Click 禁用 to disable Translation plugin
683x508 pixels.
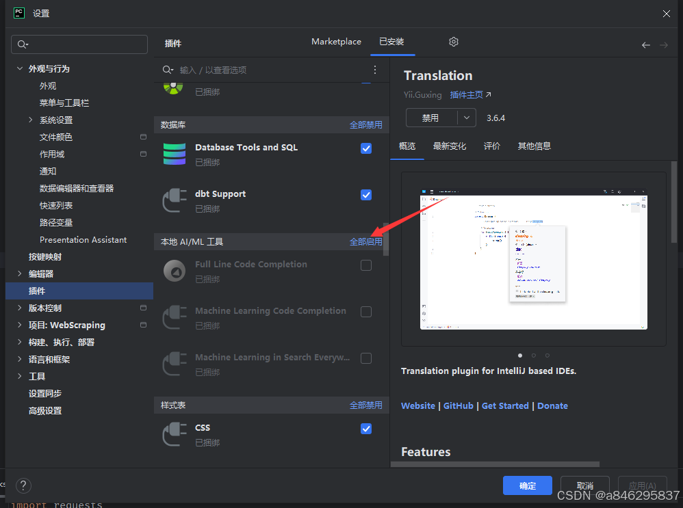pyautogui.click(x=431, y=118)
